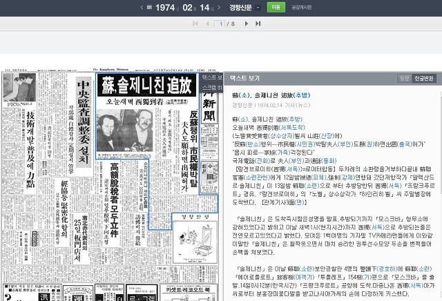This screenshot has height=301, width=442.
Task: Click the 텍스트 보기 overlay button on the page image
Action: tap(213, 77)
